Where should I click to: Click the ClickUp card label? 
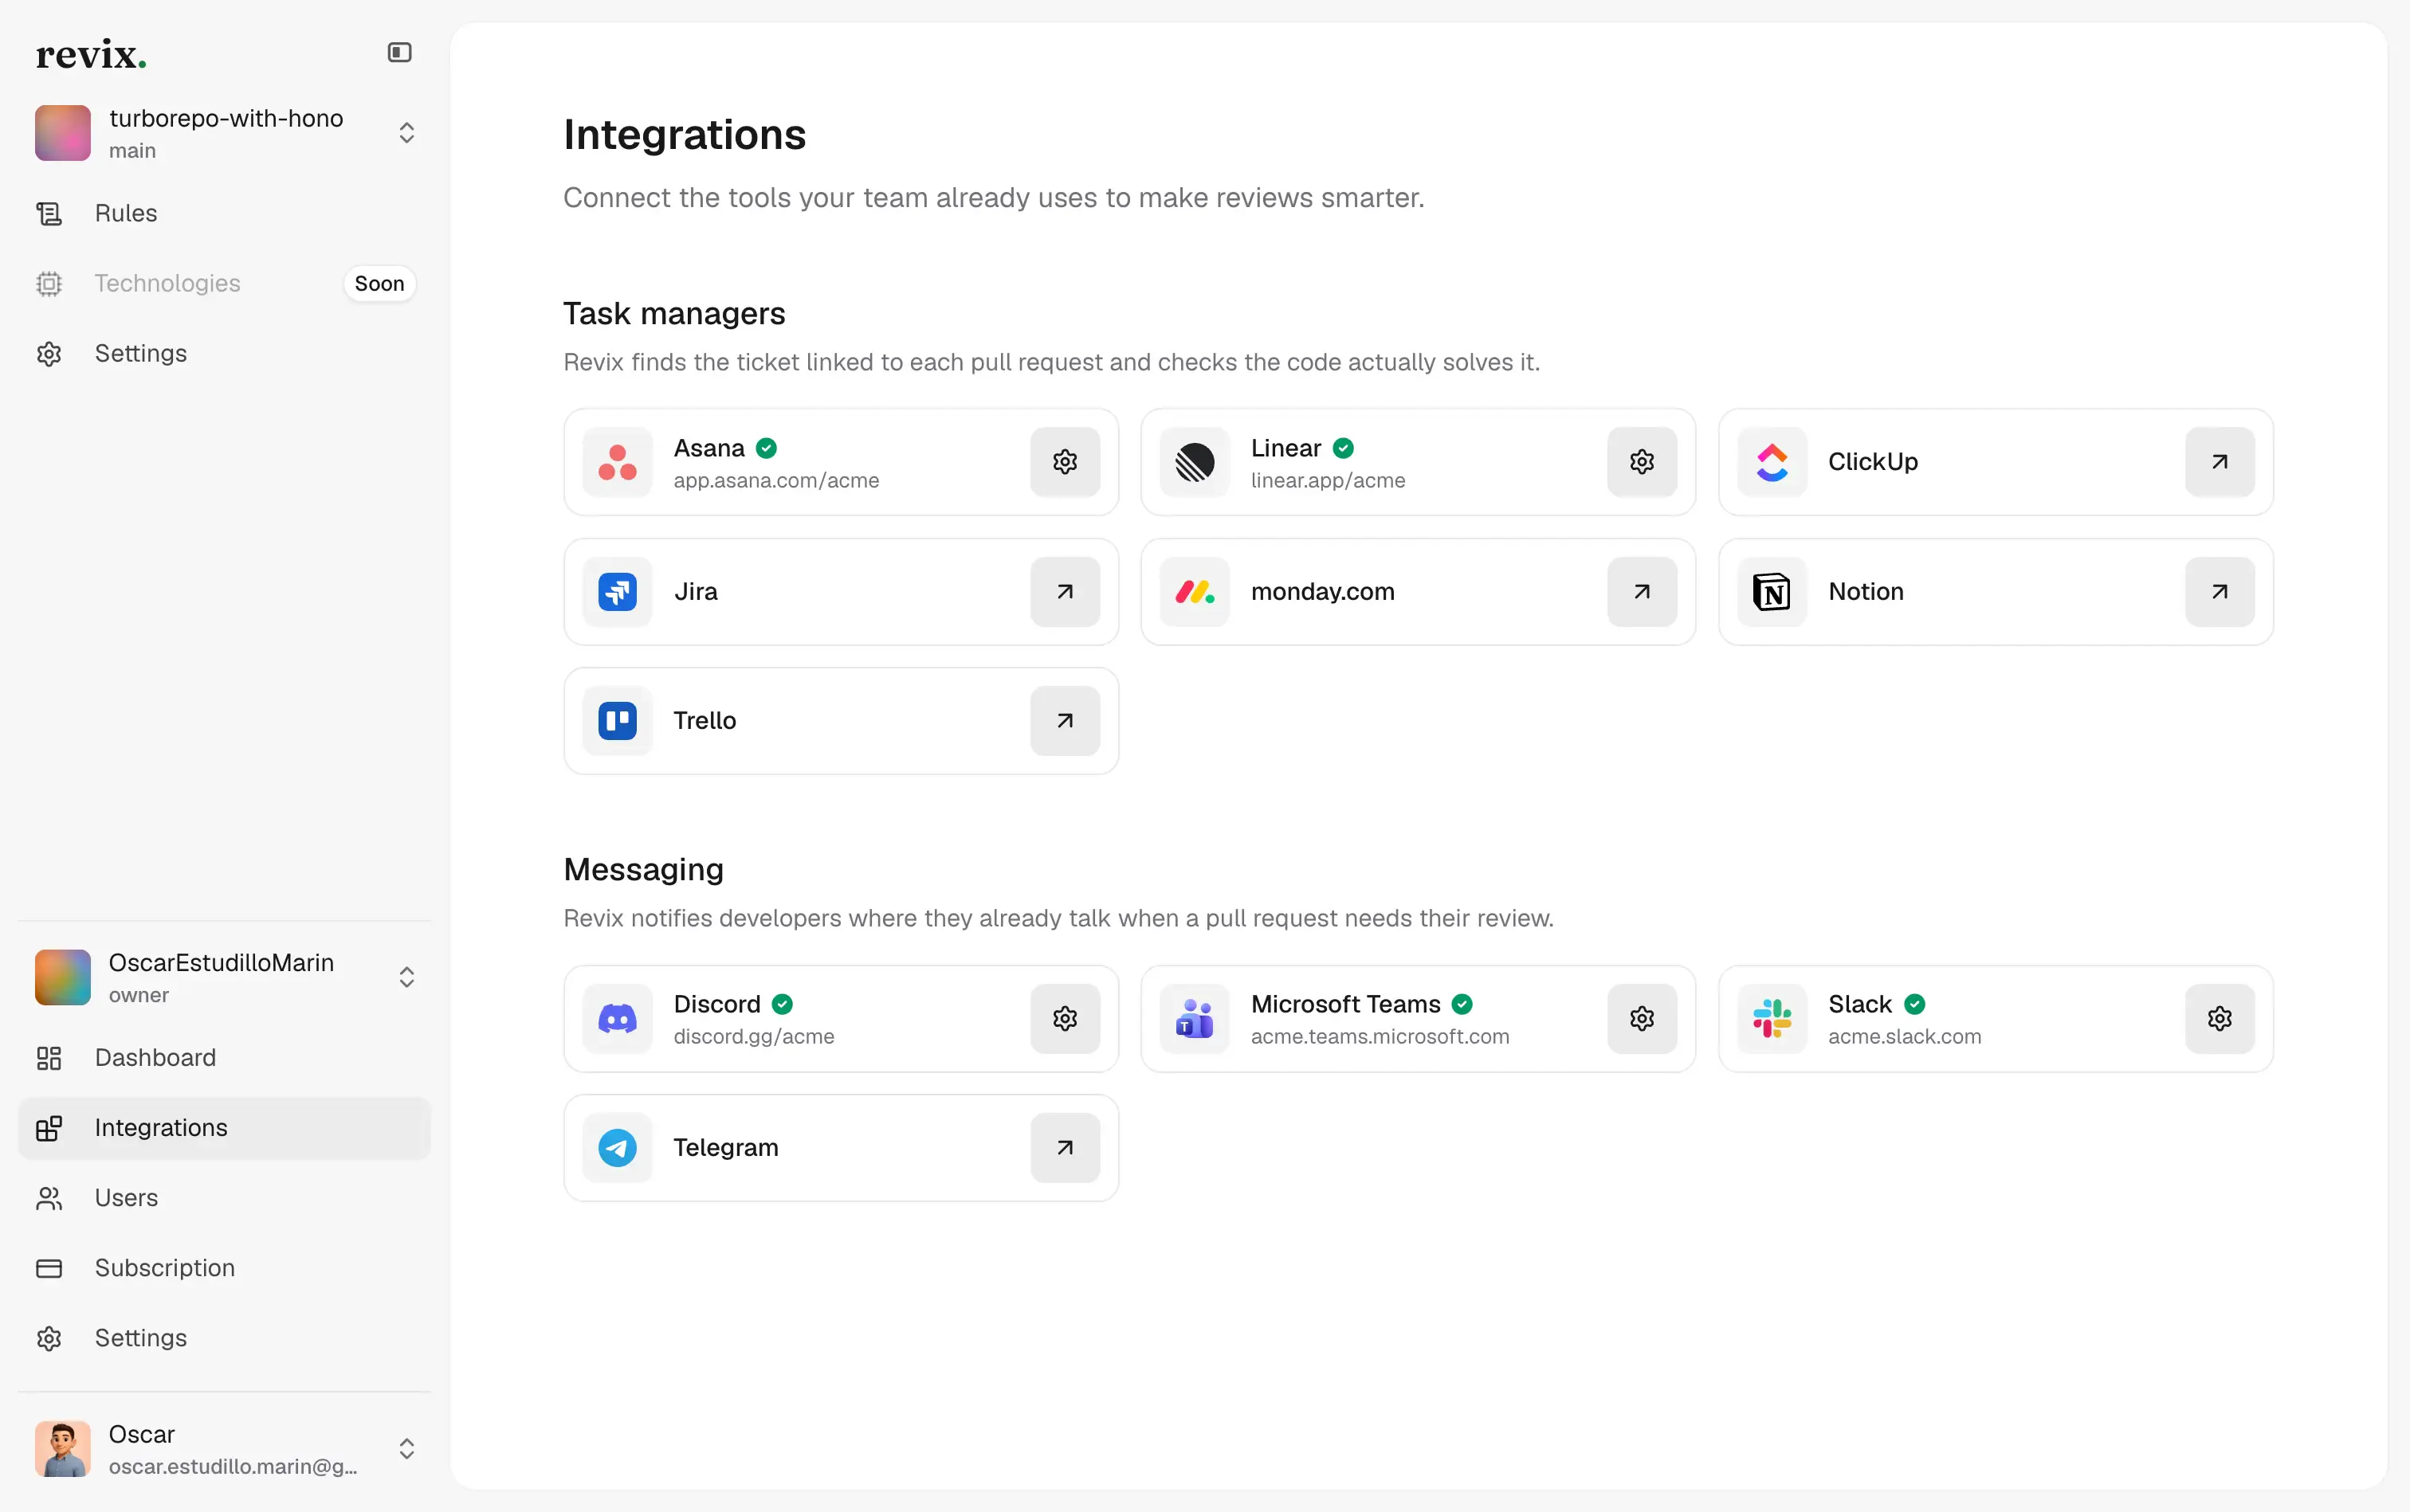tap(1873, 462)
